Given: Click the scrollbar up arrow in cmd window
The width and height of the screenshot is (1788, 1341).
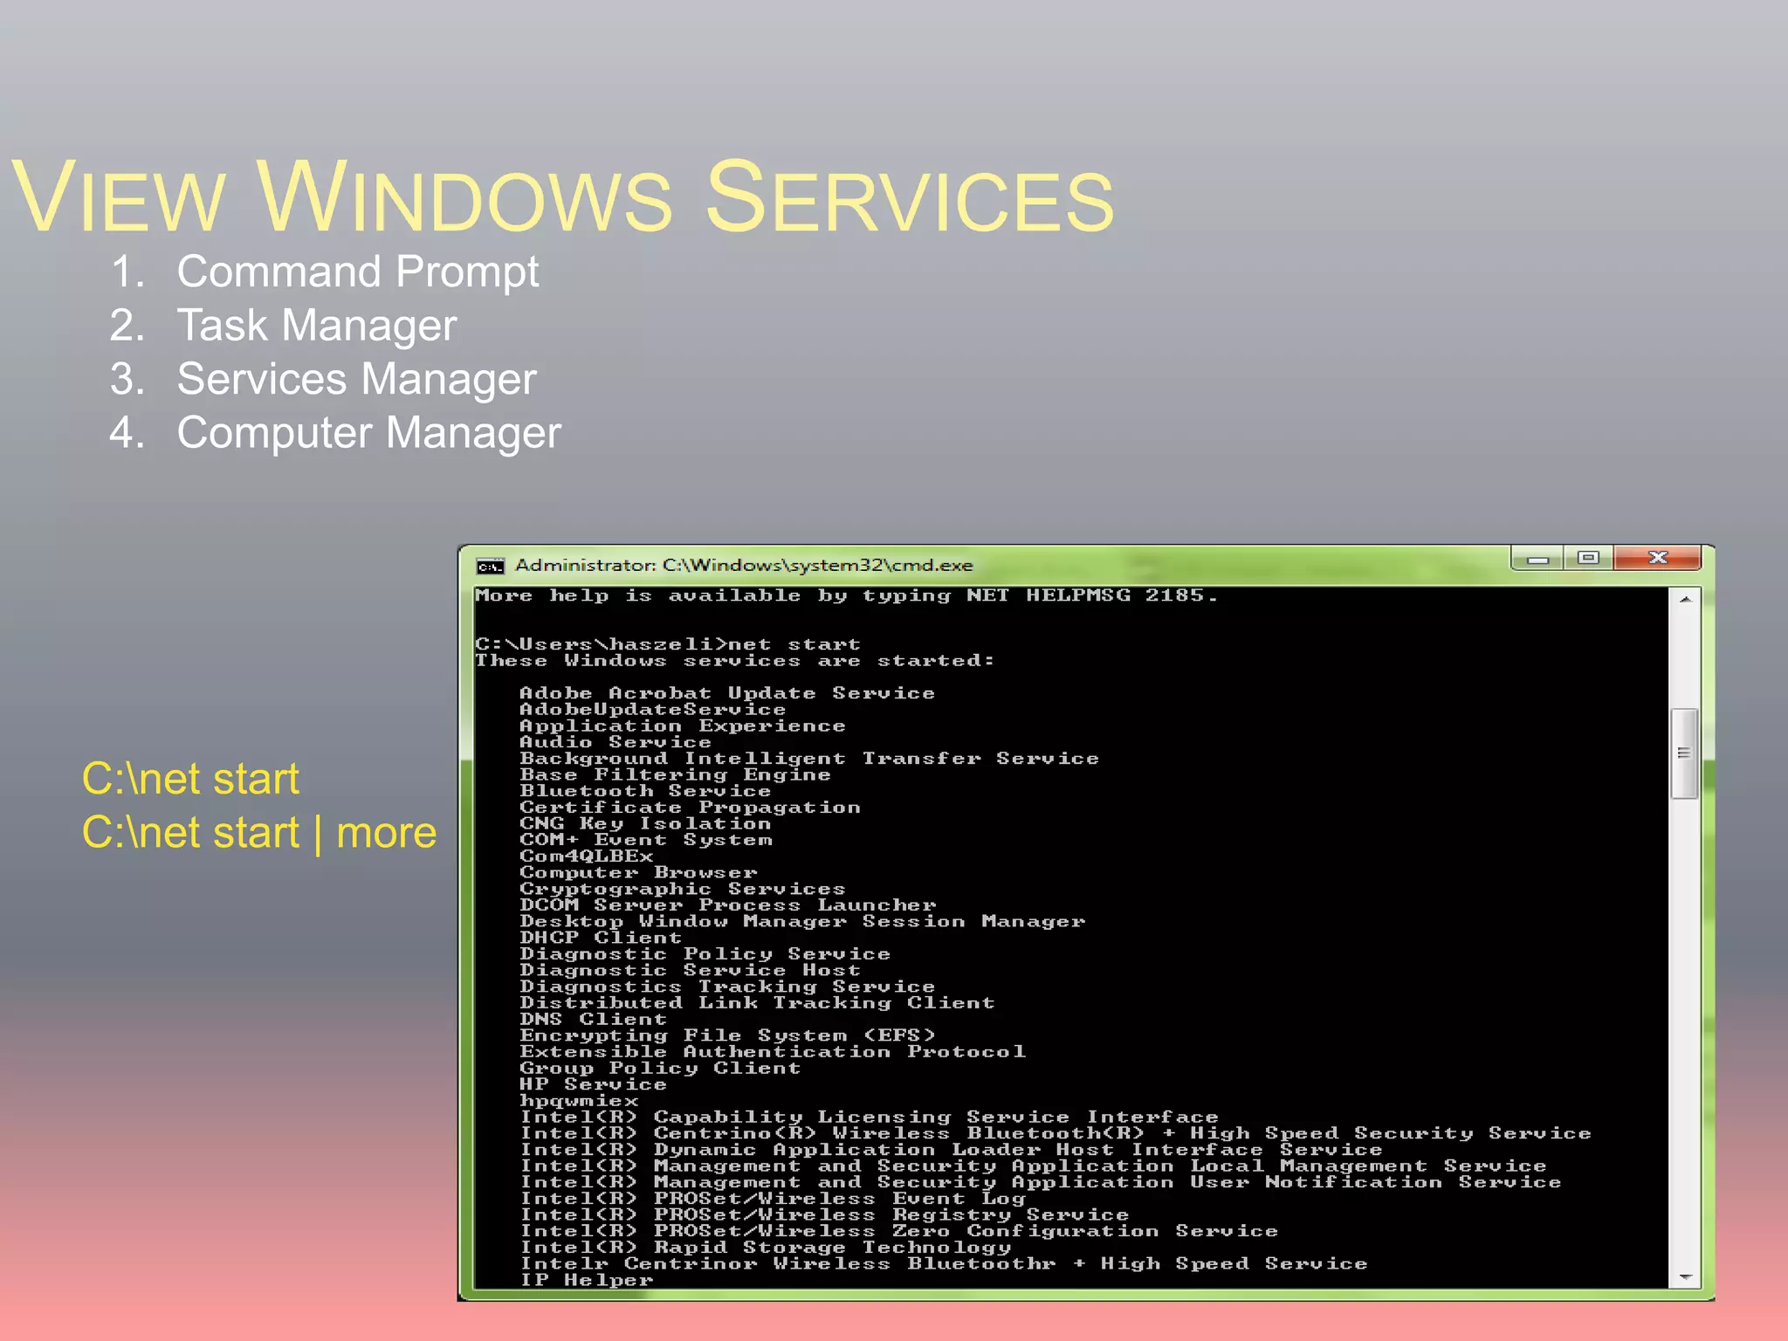Looking at the screenshot, I should click(x=1685, y=599).
